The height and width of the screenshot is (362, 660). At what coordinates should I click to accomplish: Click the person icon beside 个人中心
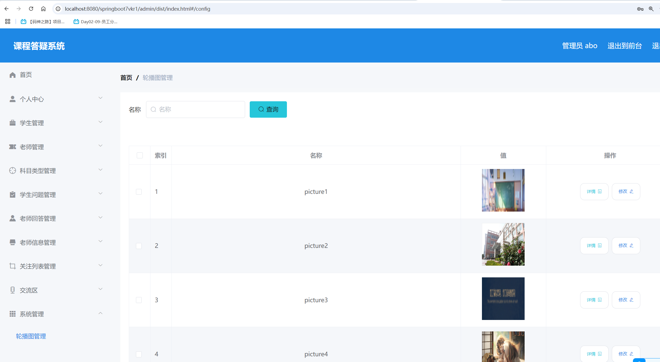(x=13, y=99)
